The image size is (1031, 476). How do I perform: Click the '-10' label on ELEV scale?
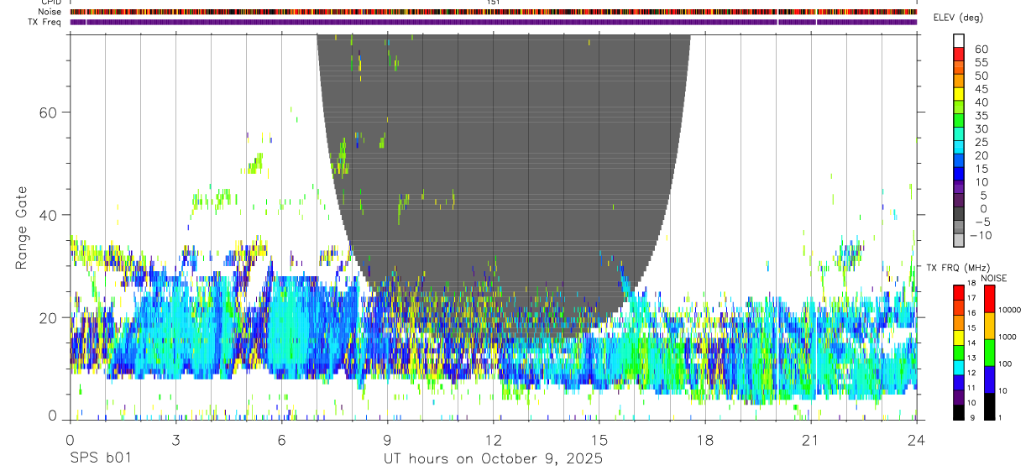click(x=982, y=236)
